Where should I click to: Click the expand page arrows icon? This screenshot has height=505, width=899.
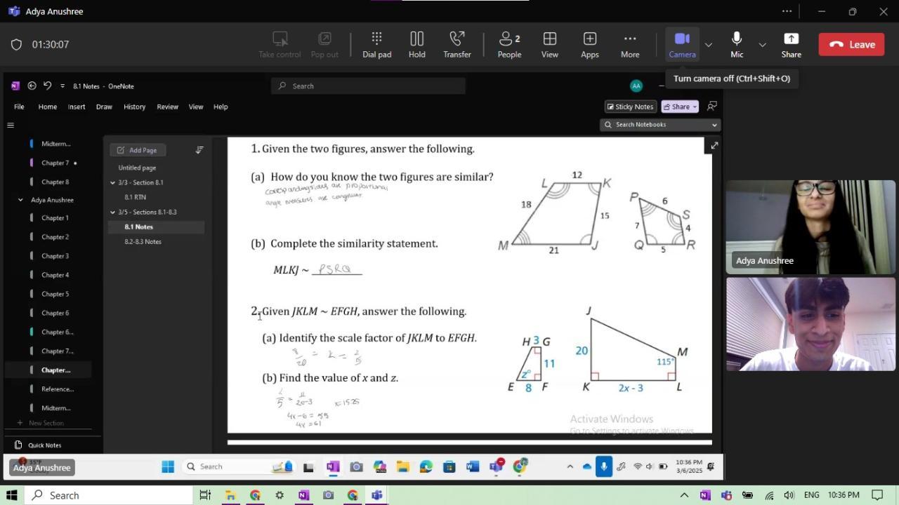(x=714, y=145)
